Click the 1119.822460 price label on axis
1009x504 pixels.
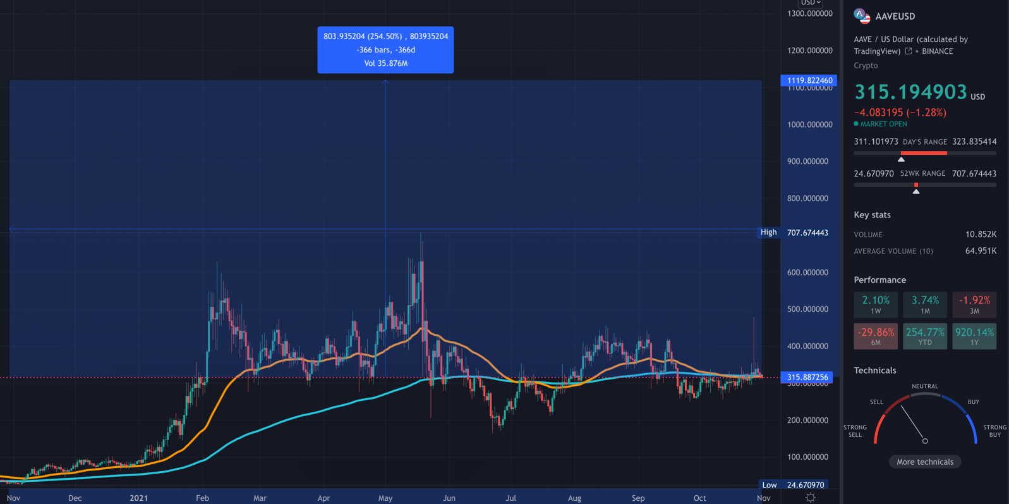809,80
